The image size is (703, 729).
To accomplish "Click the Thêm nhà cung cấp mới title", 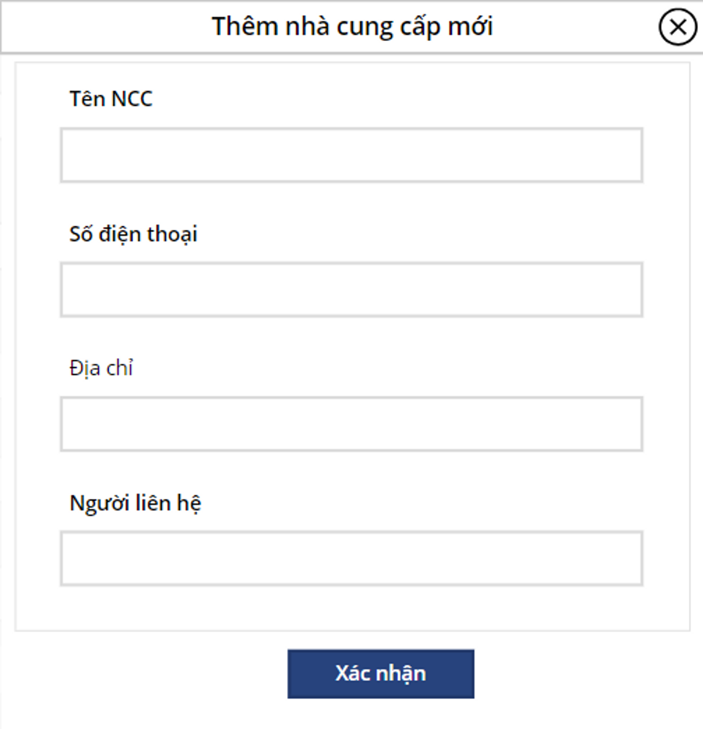I will pos(352,26).
